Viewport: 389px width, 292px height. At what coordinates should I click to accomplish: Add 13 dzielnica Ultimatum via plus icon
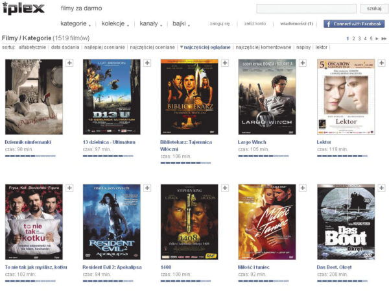click(147, 63)
